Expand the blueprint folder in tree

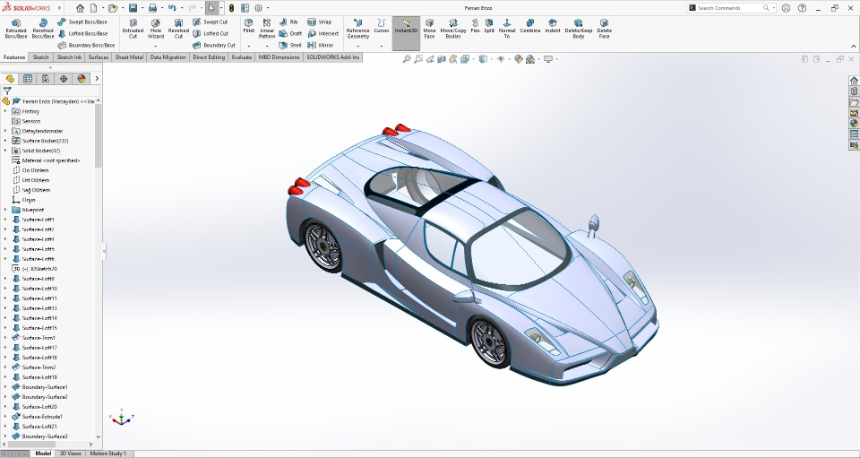tap(5, 210)
